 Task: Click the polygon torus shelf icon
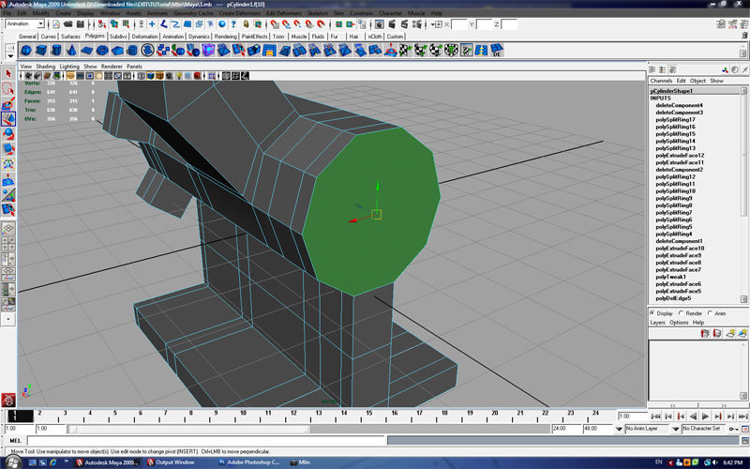click(x=103, y=51)
